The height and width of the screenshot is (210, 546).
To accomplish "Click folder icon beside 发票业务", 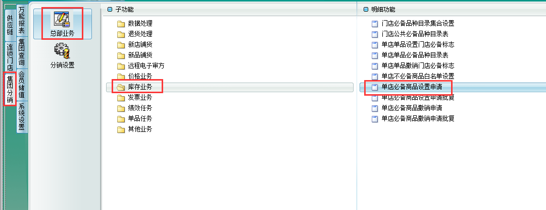I will [x=121, y=98].
